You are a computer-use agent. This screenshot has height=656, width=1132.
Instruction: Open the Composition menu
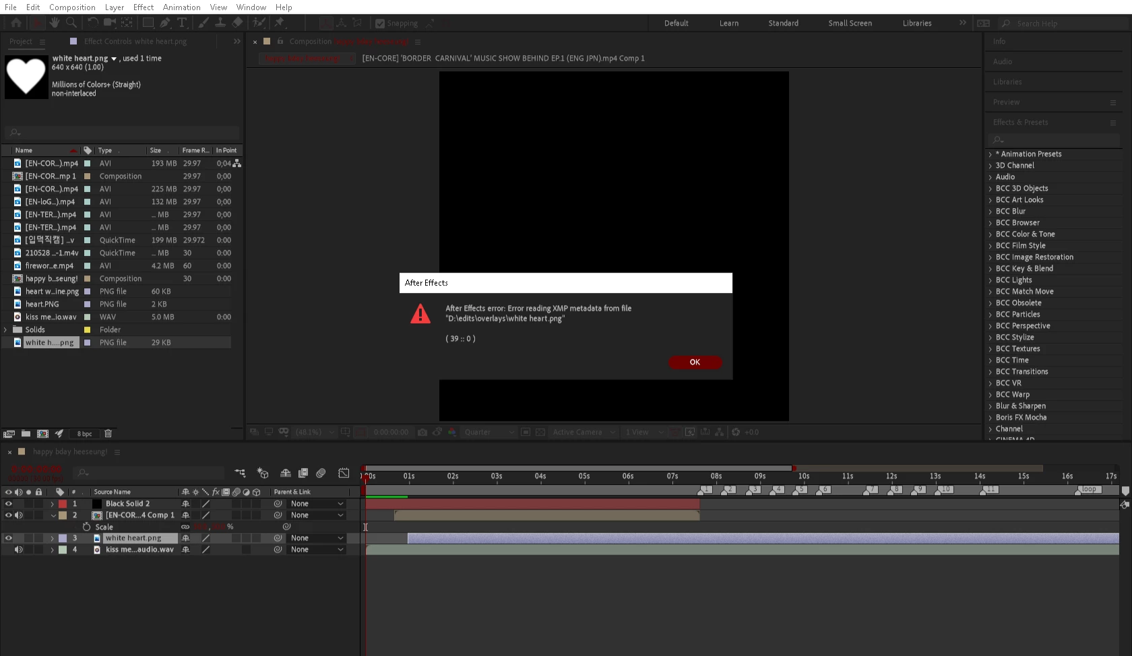click(72, 7)
